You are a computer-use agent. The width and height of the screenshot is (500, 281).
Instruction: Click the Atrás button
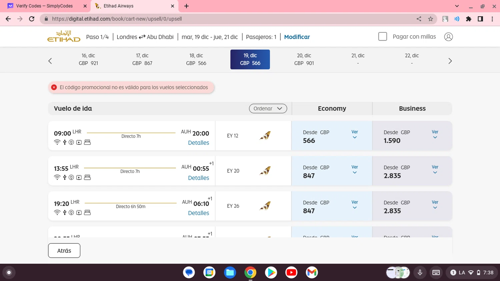(x=64, y=251)
